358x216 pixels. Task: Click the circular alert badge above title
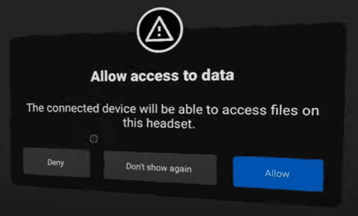tap(160, 30)
